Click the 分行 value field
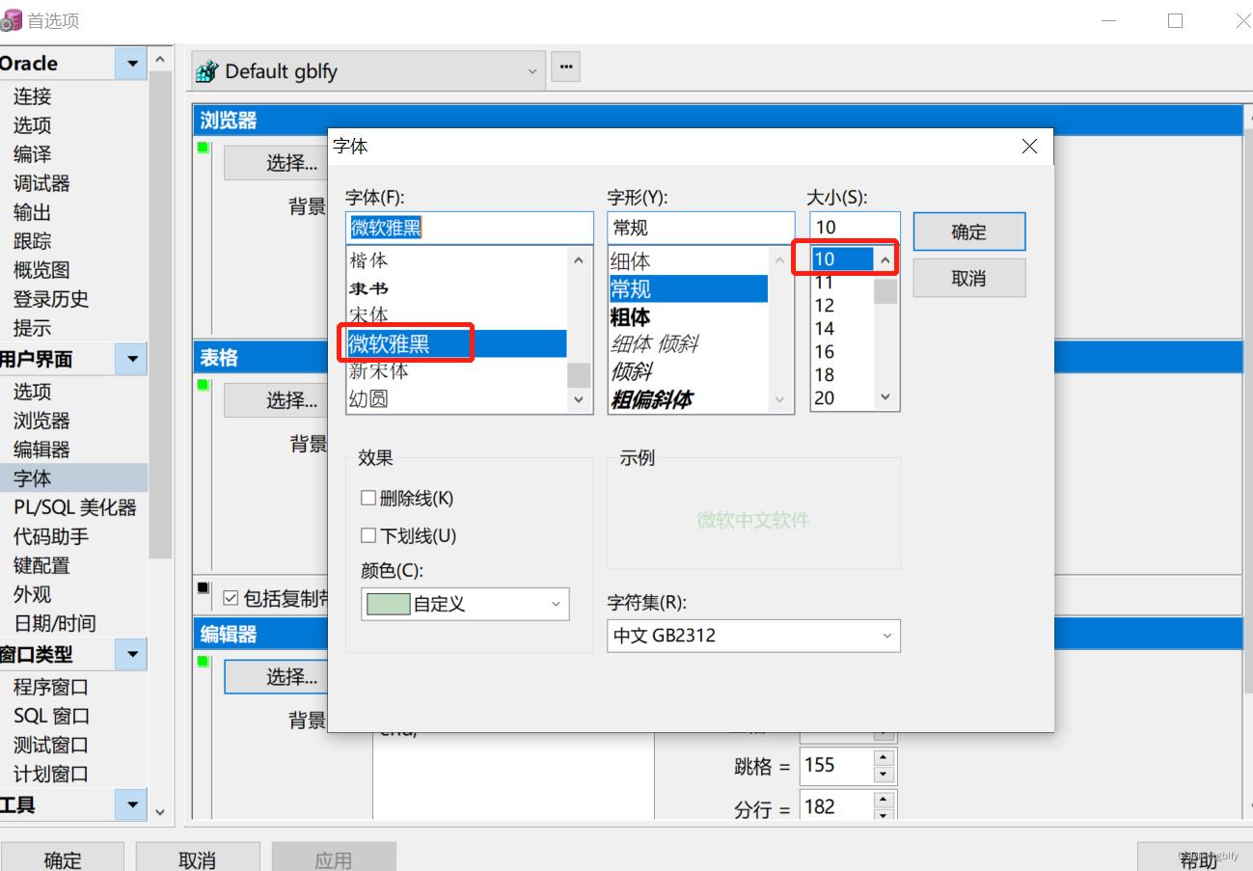 [836, 805]
